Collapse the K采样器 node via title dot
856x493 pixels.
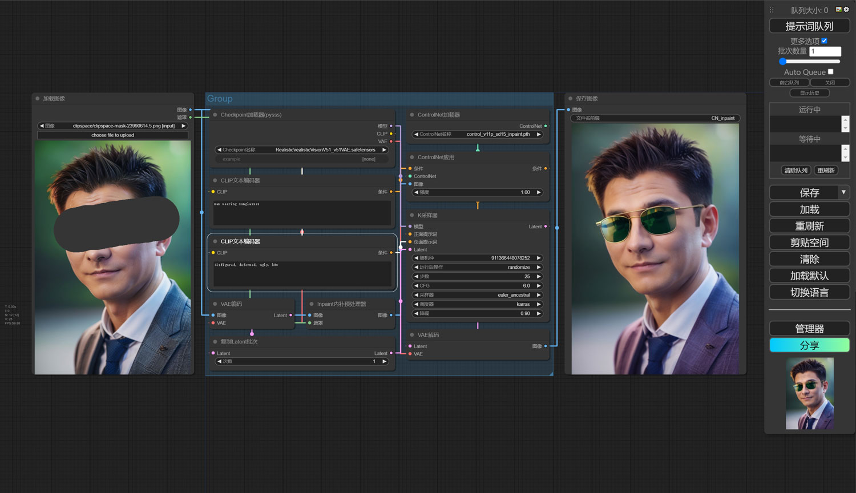412,215
